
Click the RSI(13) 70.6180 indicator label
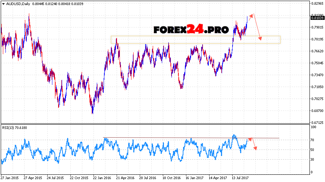tap(14, 127)
